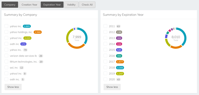Tick the oath inc checkbox
This screenshot has height=95, width=199.
tap(6, 44)
